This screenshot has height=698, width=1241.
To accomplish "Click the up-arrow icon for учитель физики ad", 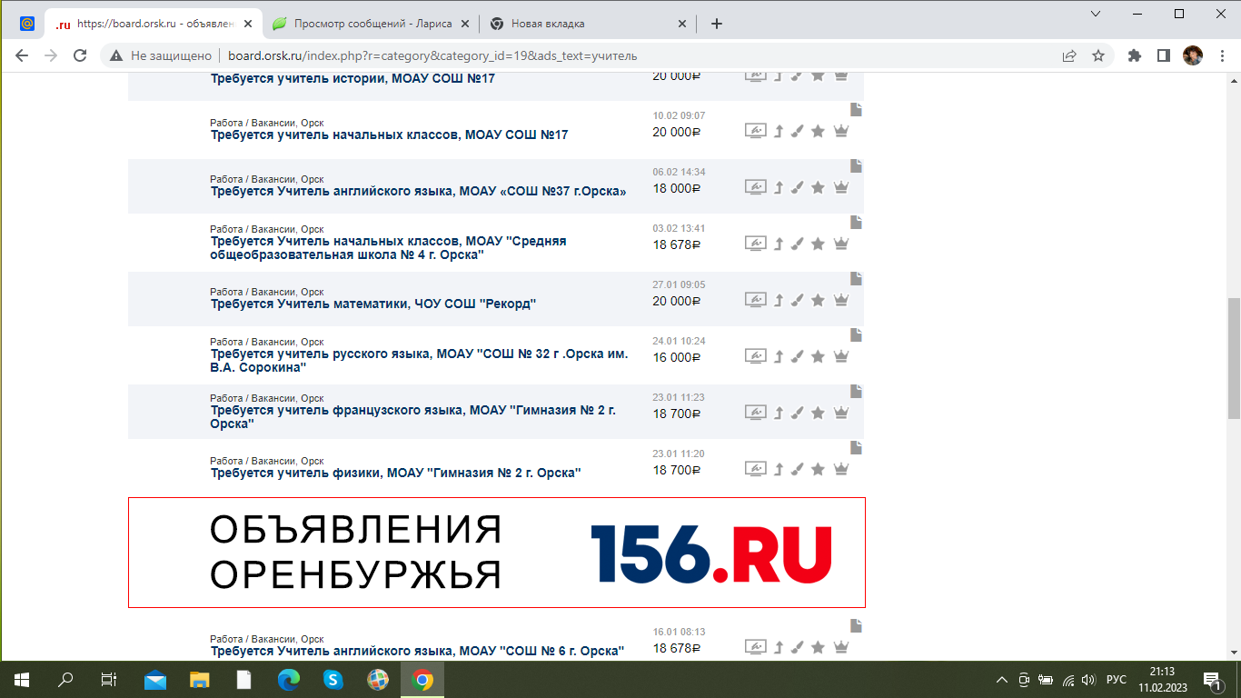I will pos(779,469).
